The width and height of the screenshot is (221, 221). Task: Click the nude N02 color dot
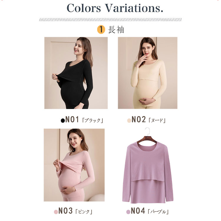129,121
